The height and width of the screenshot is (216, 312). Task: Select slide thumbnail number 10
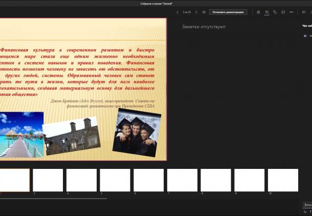(283, 180)
